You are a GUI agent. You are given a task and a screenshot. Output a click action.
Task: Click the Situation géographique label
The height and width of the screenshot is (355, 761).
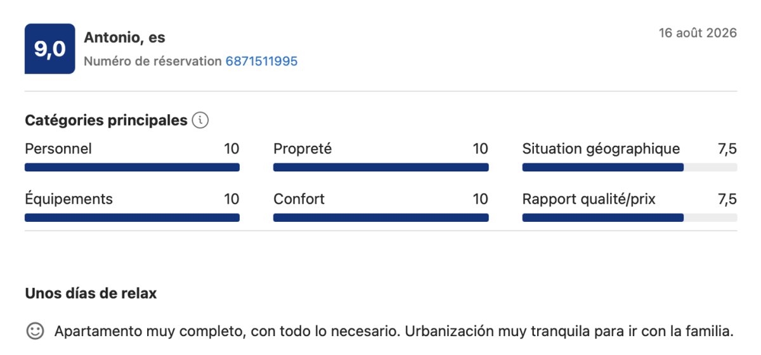click(x=601, y=149)
